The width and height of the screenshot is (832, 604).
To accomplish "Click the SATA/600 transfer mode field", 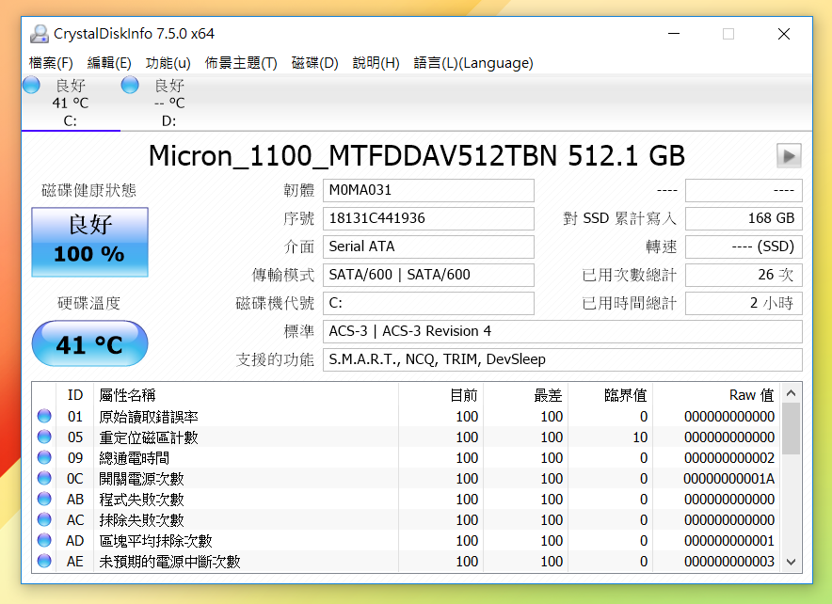I will [428, 275].
